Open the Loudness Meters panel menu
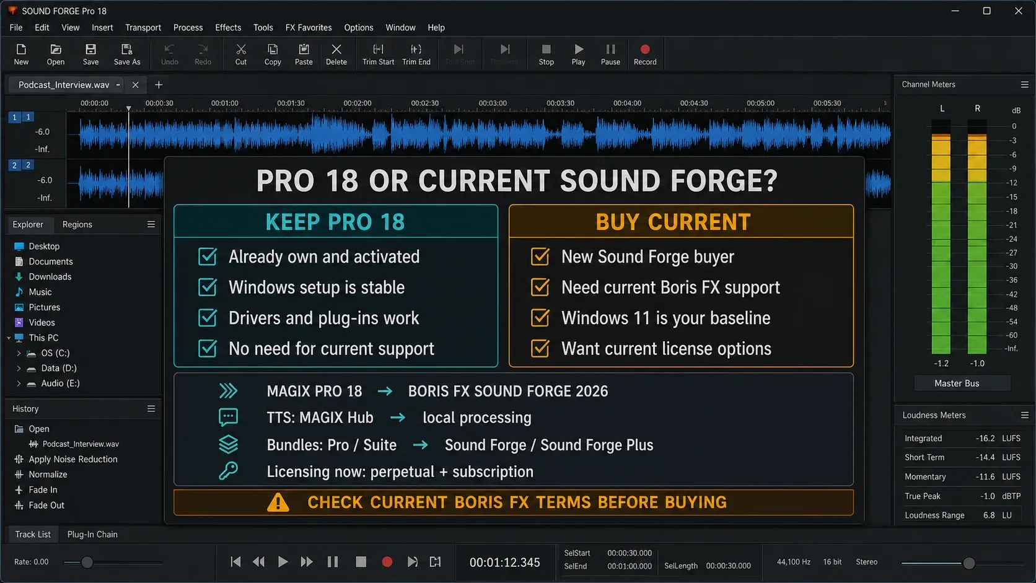1036x583 pixels. pyautogui.click(x=1025, y=415)
